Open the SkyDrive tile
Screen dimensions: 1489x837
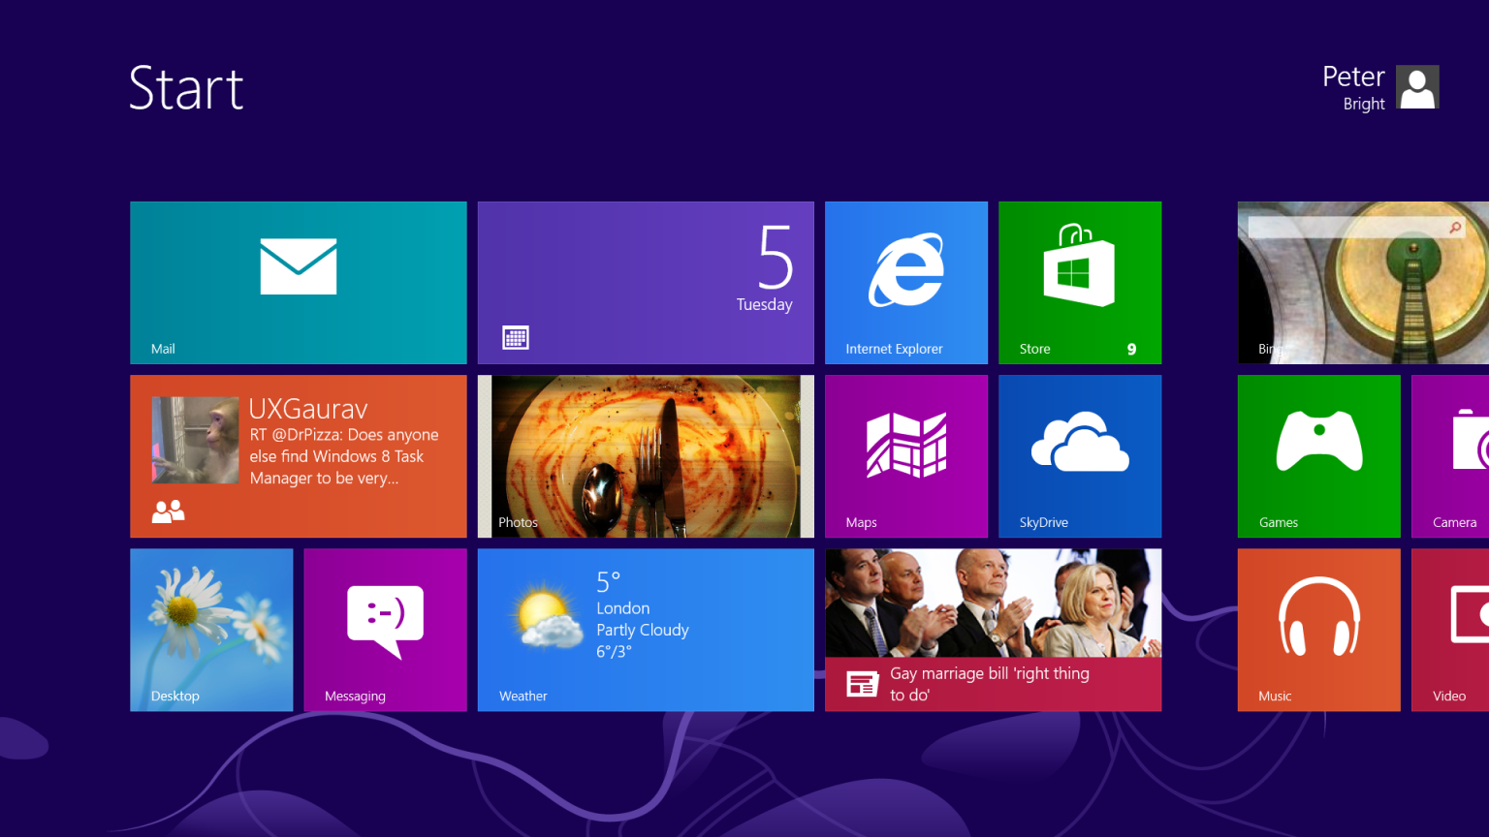[1079, 455]
